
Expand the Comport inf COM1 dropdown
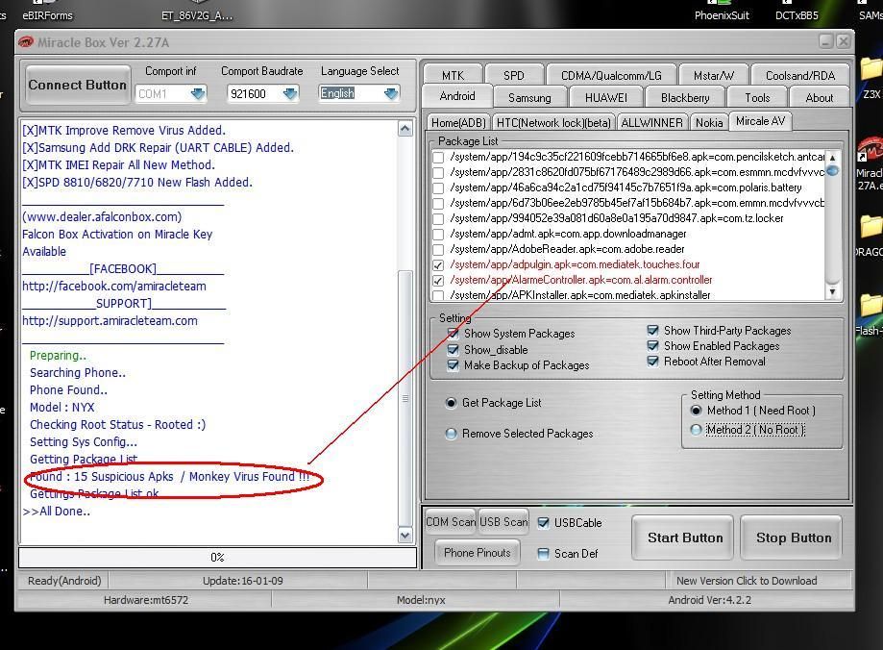(x=198, y=94)
